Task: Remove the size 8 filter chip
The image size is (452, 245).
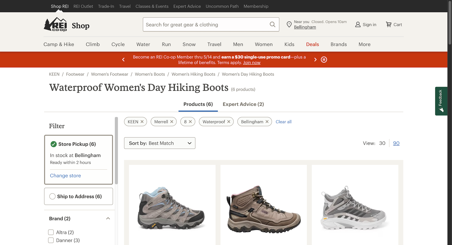Action: (190, 122)
